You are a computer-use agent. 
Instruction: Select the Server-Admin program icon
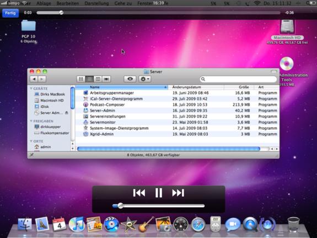point(85,110)
